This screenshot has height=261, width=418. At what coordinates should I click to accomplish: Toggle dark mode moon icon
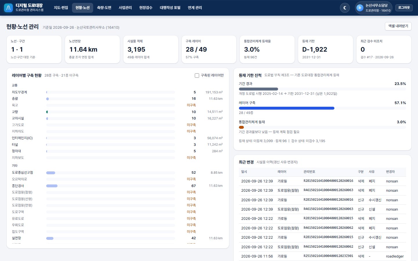[345, 8]
